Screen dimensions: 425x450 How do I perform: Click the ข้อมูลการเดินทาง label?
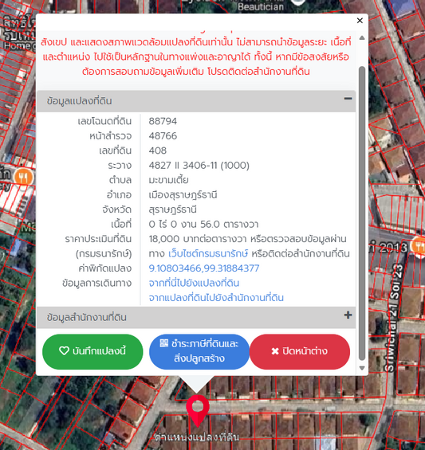point(96,284)
